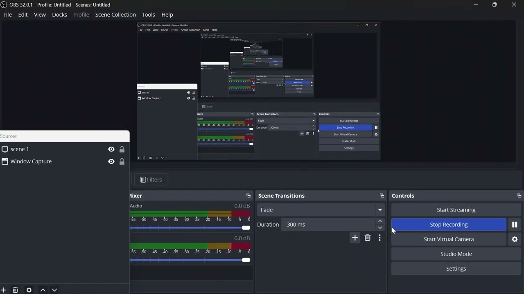This screenshot has width=524, height=294.
Task: Click the OBS logo in title bar
Action: 4,5
